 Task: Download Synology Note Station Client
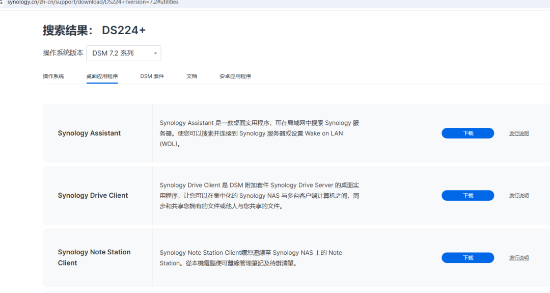coord(468,258)
